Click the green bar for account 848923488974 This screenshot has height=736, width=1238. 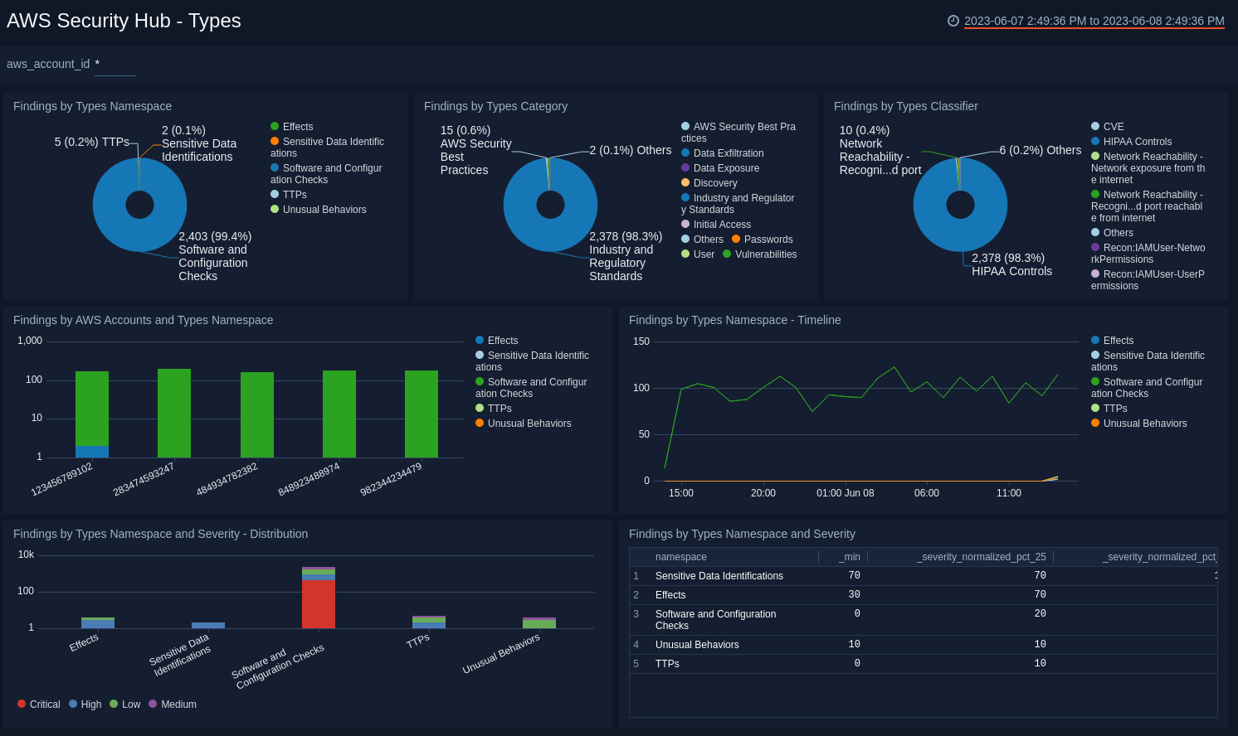[339, 414]
